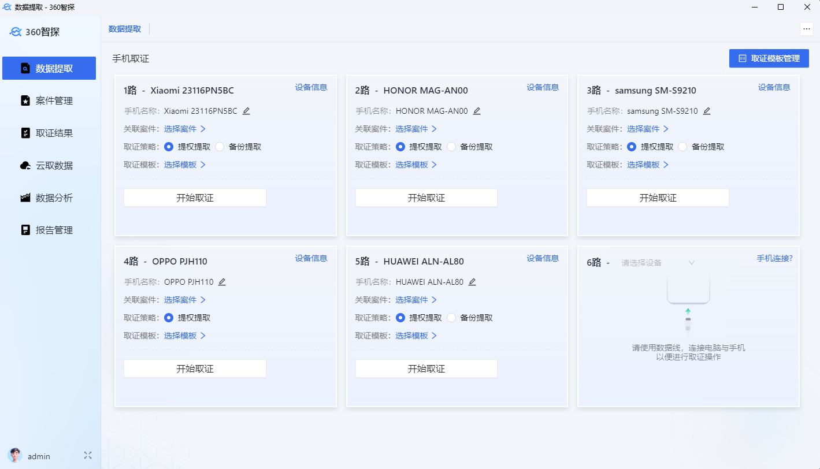The height and width of the screenshot is (469, 820).
Task: Click the 手机连接? help link
Action: coord(774,258)
